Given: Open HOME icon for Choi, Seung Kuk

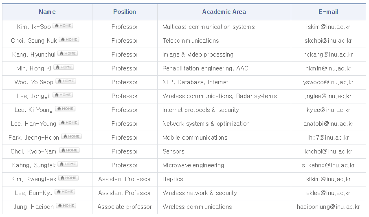Looking at the screenshot, I should coord(69,39).
